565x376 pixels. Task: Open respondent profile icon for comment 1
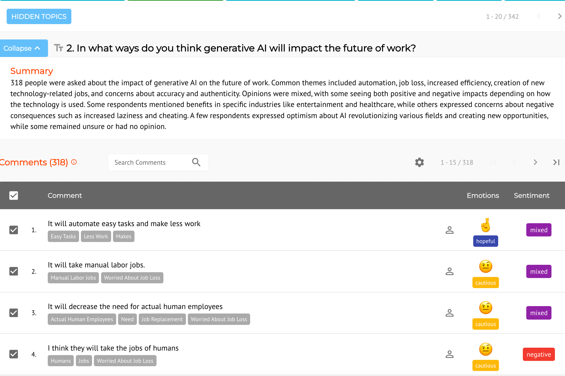450,230
